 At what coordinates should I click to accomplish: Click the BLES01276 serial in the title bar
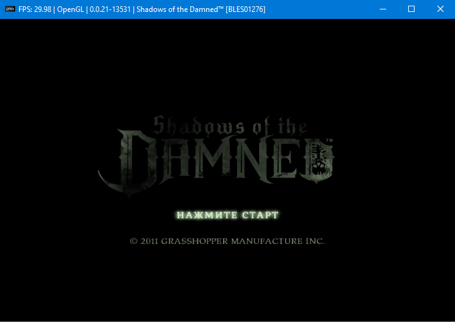click(x=245, y=9)
